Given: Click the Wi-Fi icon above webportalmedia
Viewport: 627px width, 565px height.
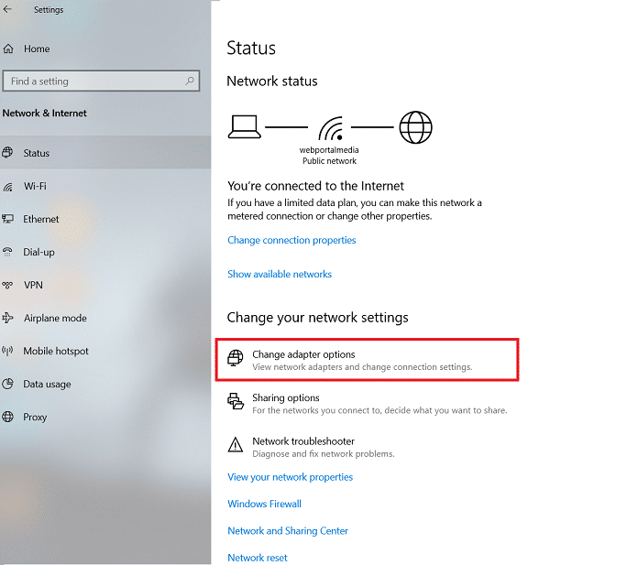Looking at the screenshot, I should (x=331, y=128).
